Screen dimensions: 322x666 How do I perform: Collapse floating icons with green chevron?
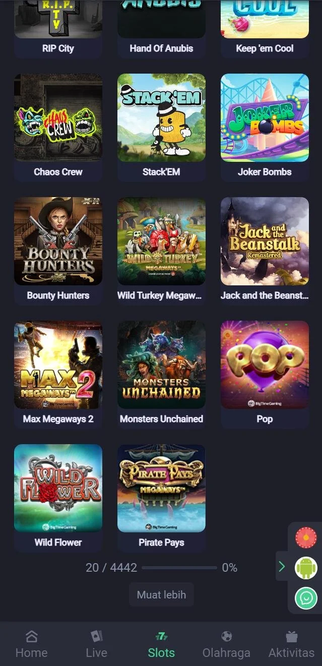pyautogui.click(x=282, y=567)
